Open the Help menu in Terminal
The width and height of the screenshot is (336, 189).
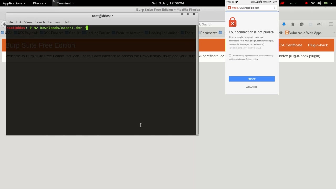(x=67, y=22)
